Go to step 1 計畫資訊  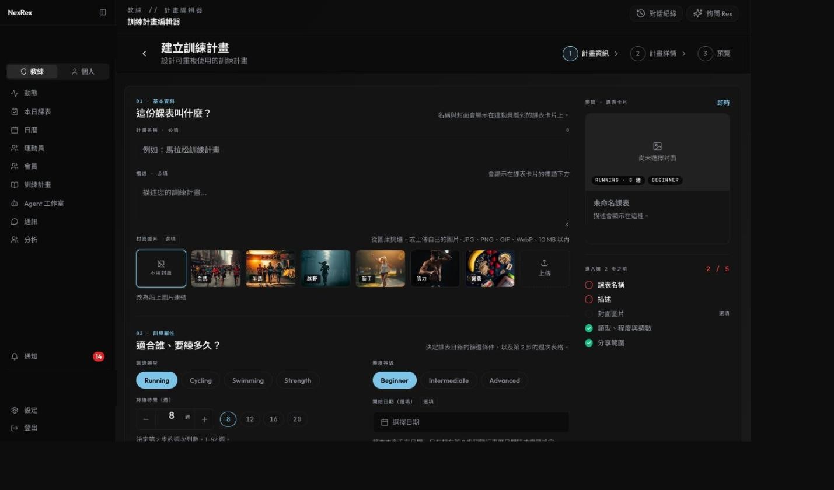(586, 54)
